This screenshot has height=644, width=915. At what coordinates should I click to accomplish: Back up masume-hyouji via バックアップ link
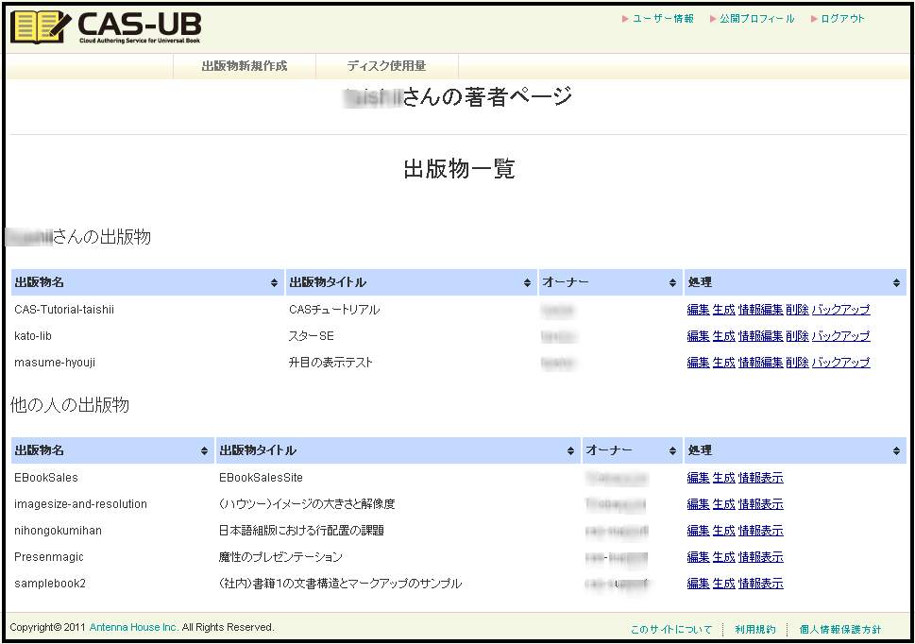click(x=840, y=362)
